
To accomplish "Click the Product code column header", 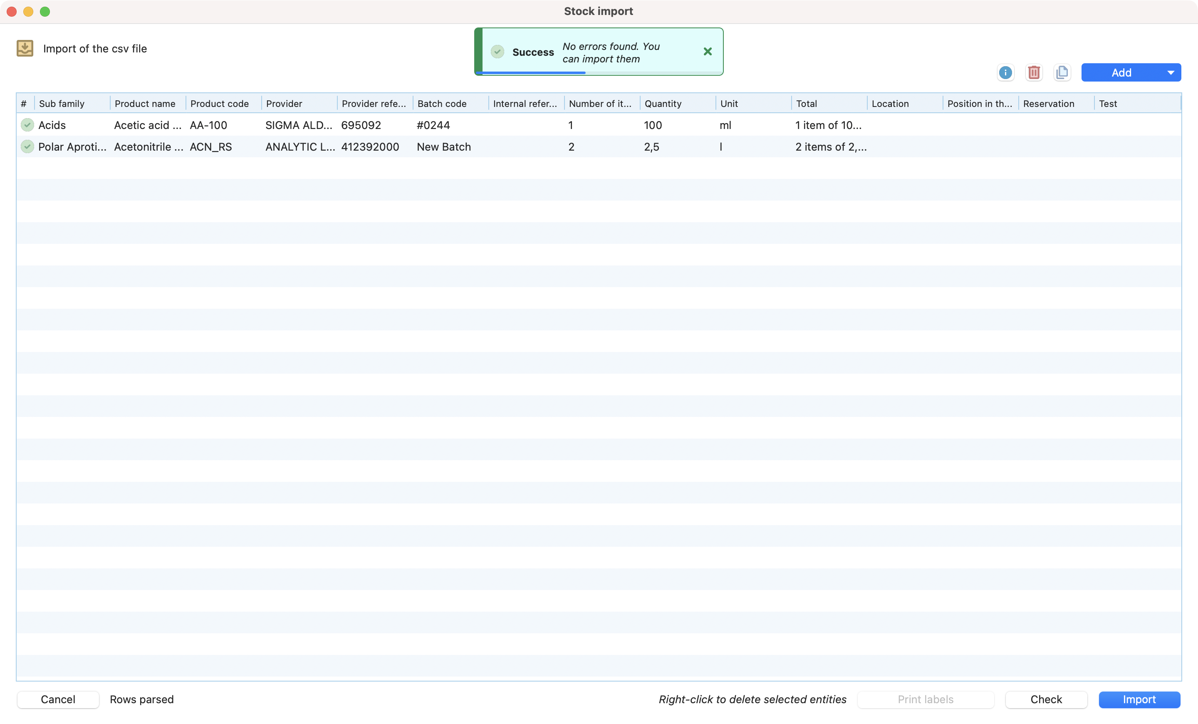I will (219, 104).
